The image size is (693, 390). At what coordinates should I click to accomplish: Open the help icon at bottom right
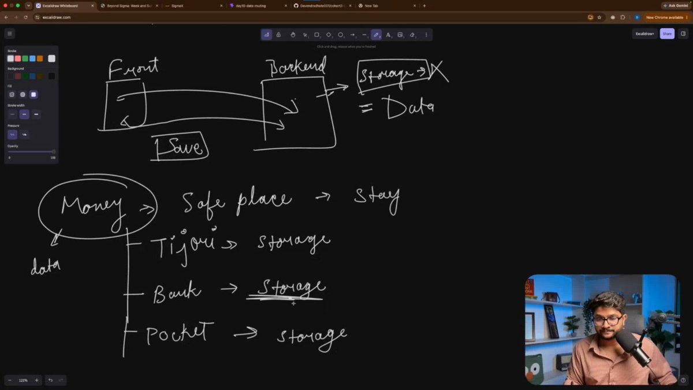(683, 380)
